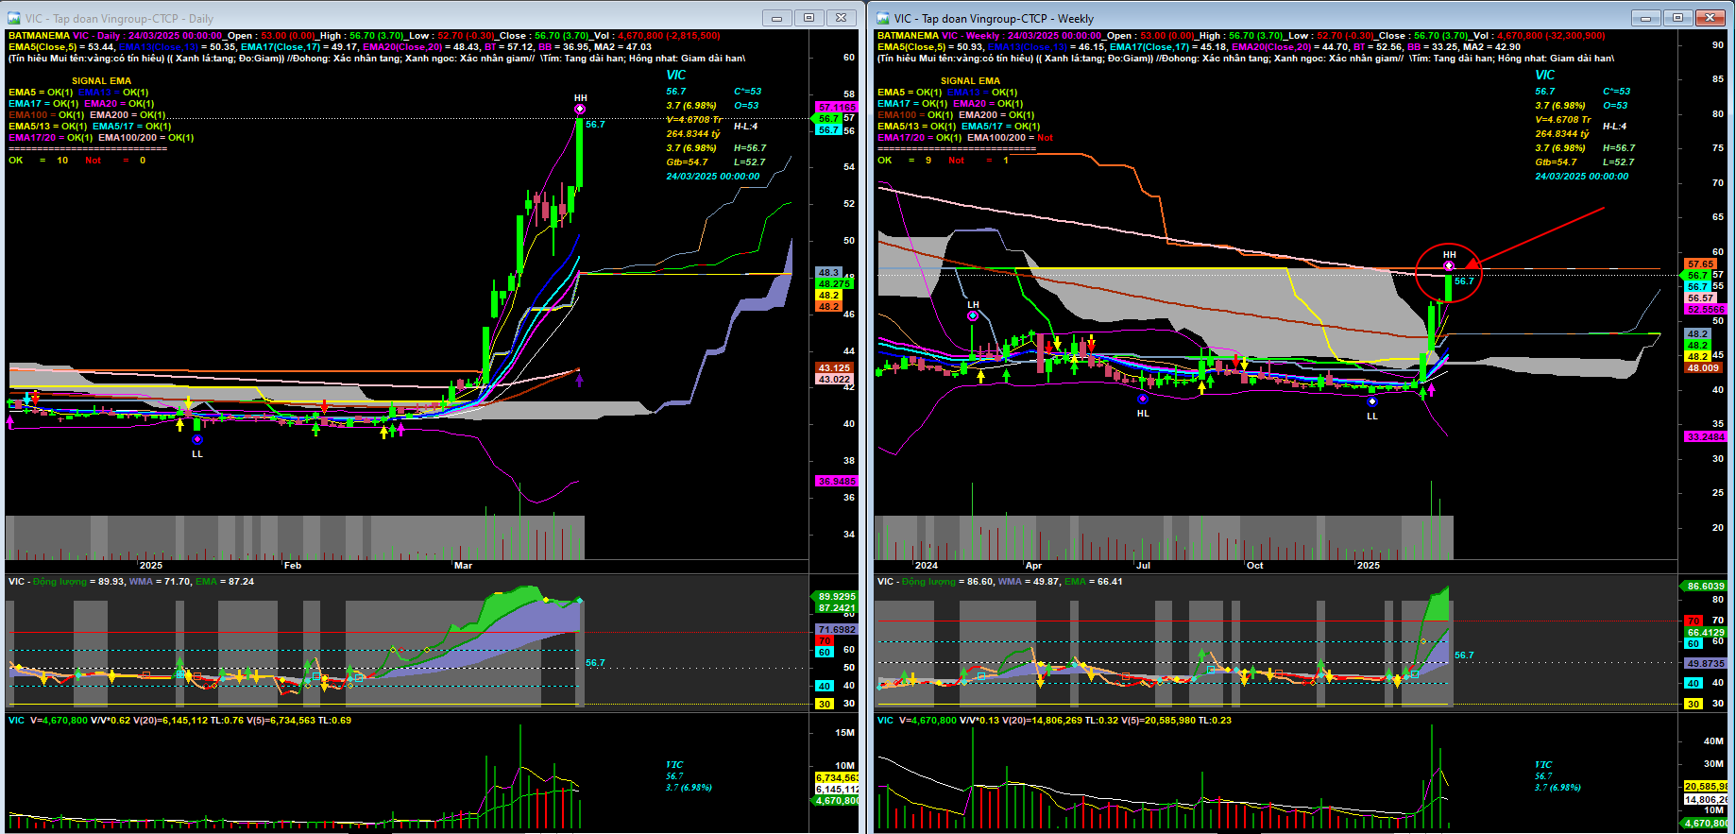1736x834 pixels.
Task: Click the 48.275 green price label in Daily
Action: tap(834, 283)
